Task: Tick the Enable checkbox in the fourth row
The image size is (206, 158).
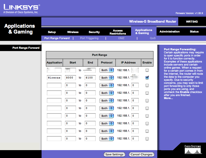Action: pos(147,93)
